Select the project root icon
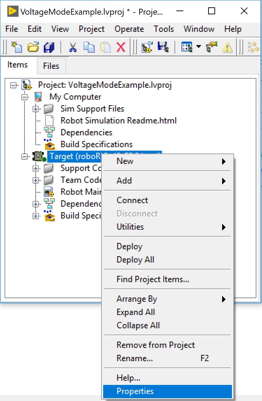262x401 pixels. point(26,85)
